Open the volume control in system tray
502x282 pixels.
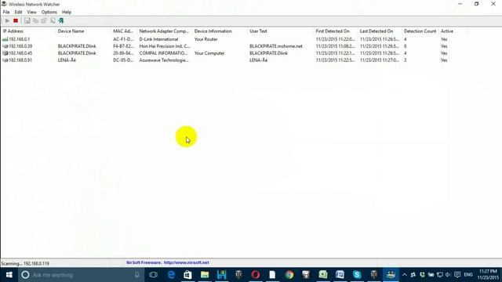click(x=448, y=275)
